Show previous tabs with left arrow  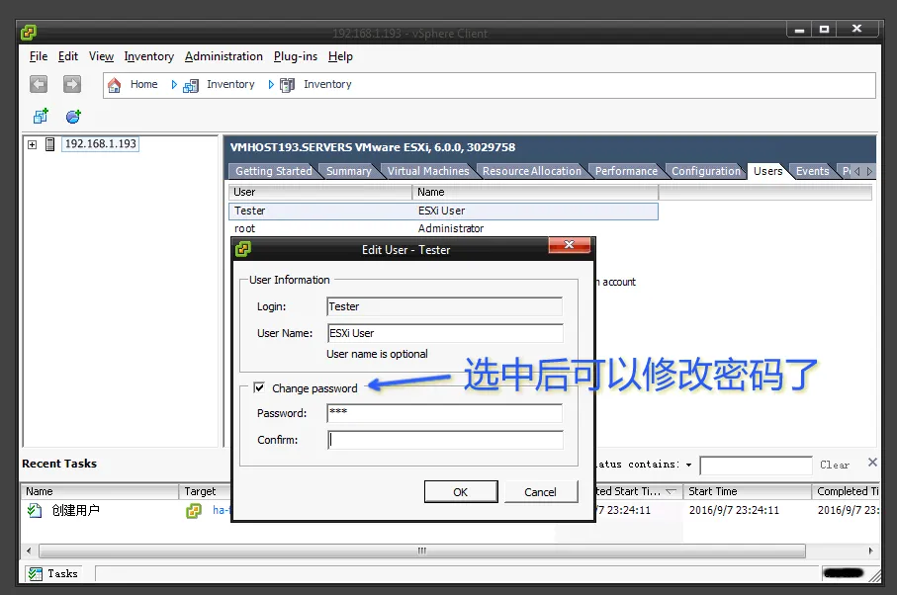857,171
